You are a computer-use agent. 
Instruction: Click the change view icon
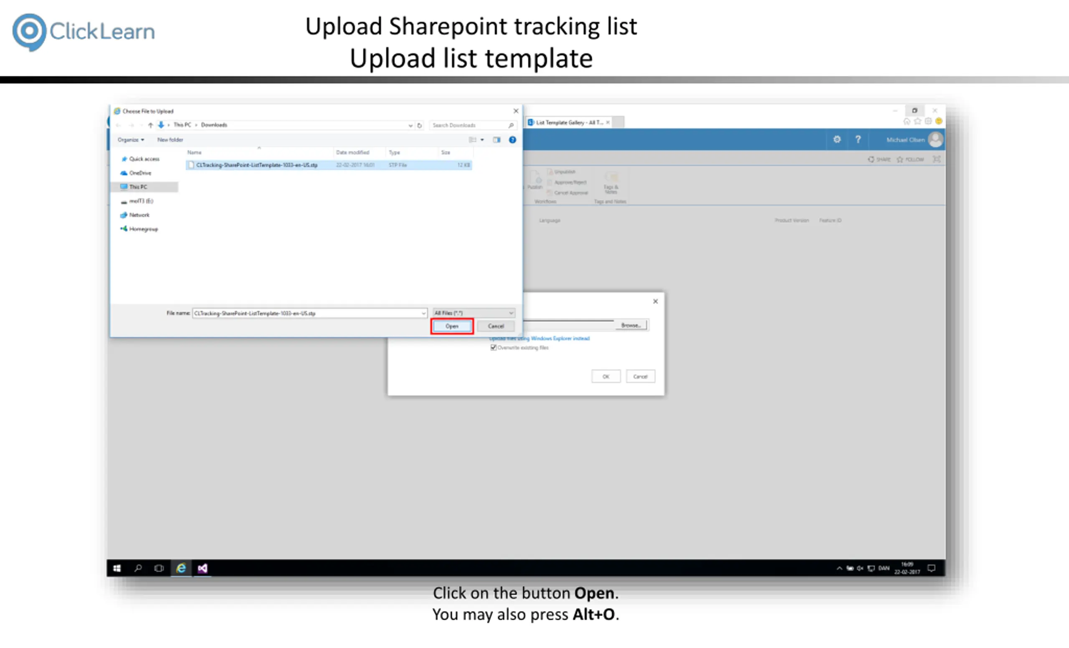click(x=472, y=139)
